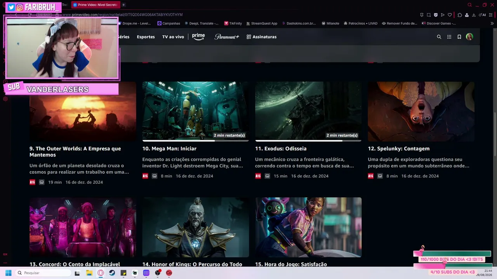Image resolution: width=497 pixels, height=279 pixels.
Task: Open the TV ao vivo navigation item
Action: [x=173, y=37]
